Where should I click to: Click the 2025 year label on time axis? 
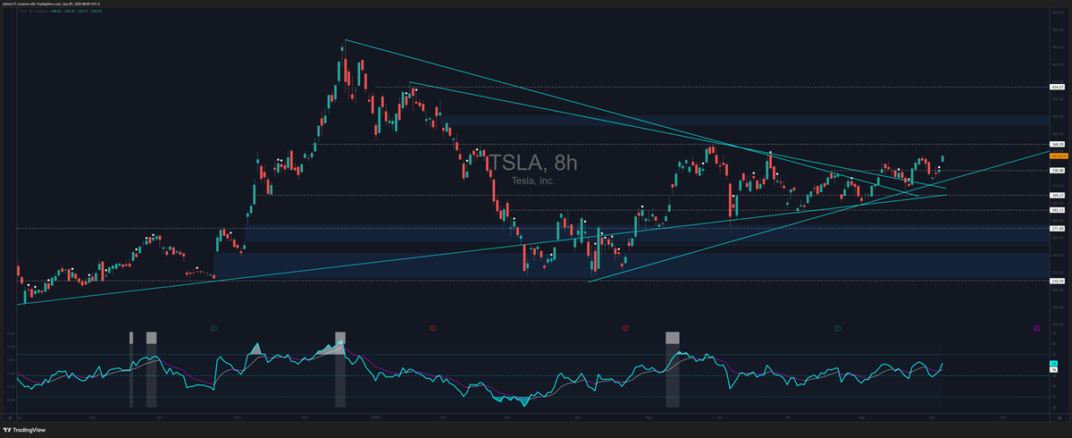tap(376, 417)
